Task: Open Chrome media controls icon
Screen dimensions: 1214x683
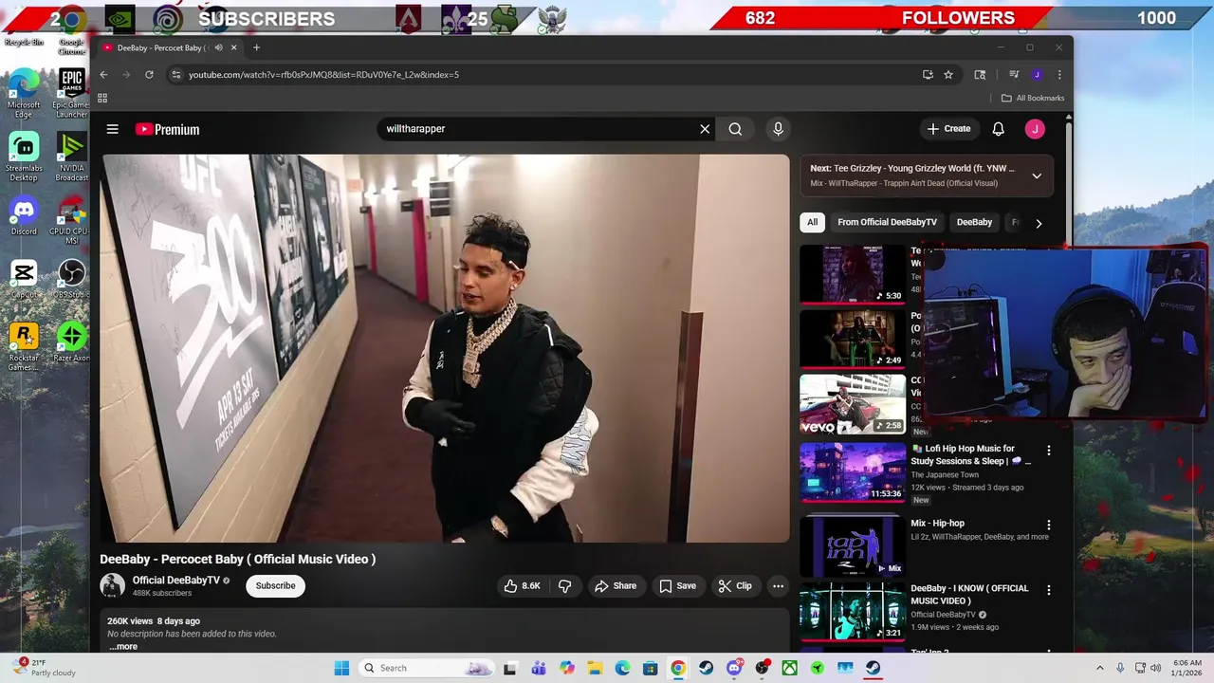Action: (x=1014, y=74)
